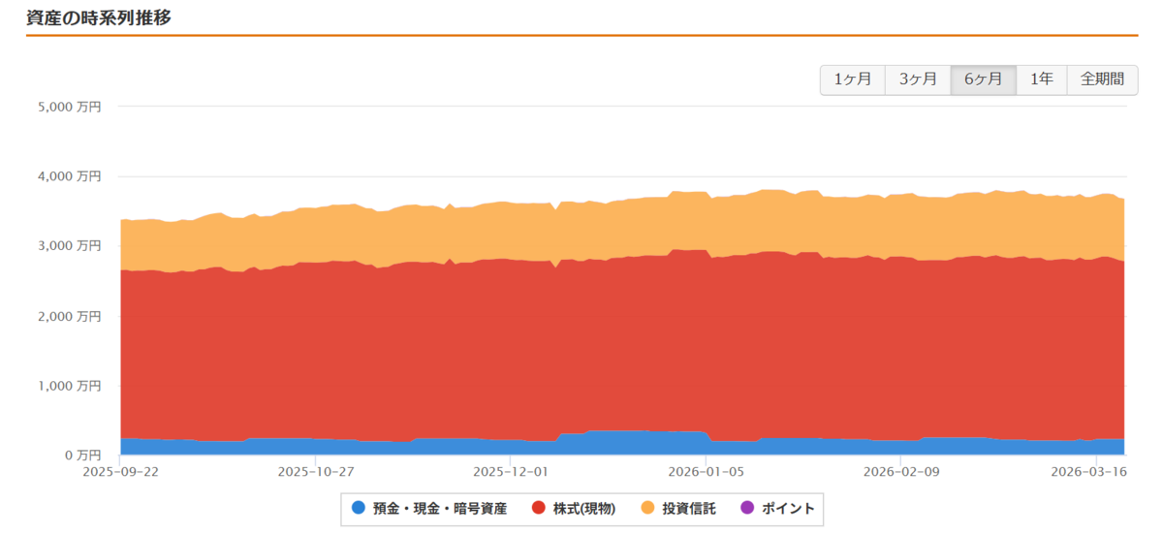Hide the 株式(現物) series via legend text
The height and width of the screenshot is (535, 1163).
[x=584, y=508]
